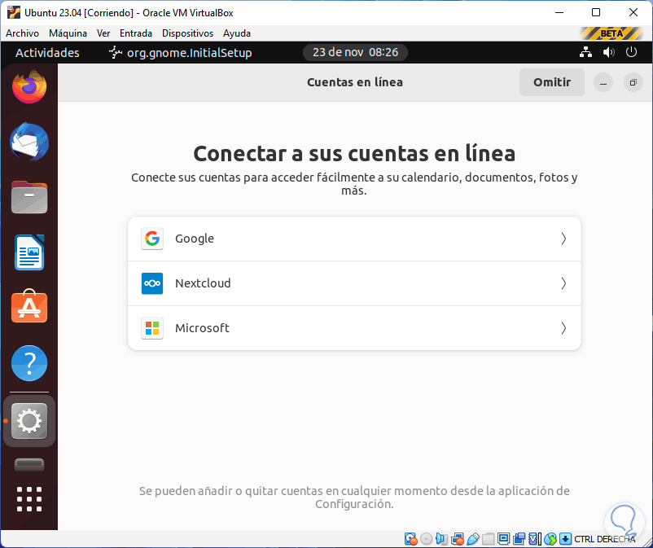Open the Ayuda menu
Image resolution: width=653 pixels, height=548 pixels.
(237, 33)
